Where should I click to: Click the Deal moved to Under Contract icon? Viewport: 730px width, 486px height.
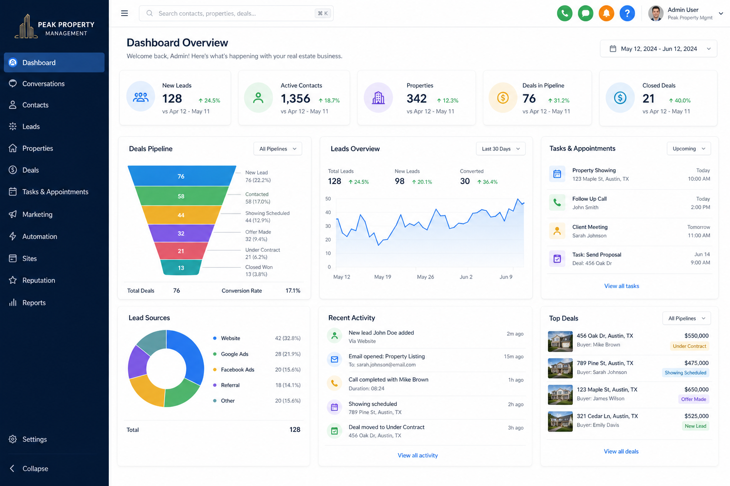click(x=335, y=431)
